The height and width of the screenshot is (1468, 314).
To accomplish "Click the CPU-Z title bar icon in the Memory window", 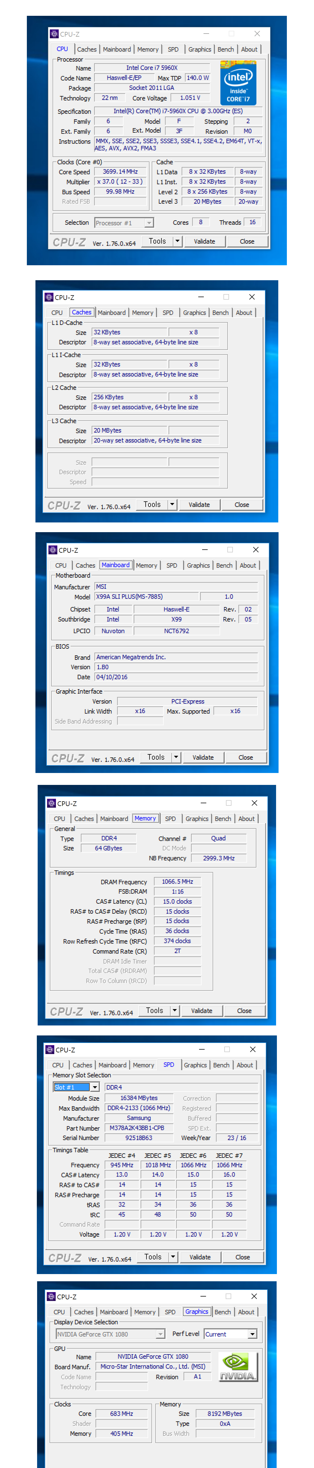I will [x=51, y=803].
